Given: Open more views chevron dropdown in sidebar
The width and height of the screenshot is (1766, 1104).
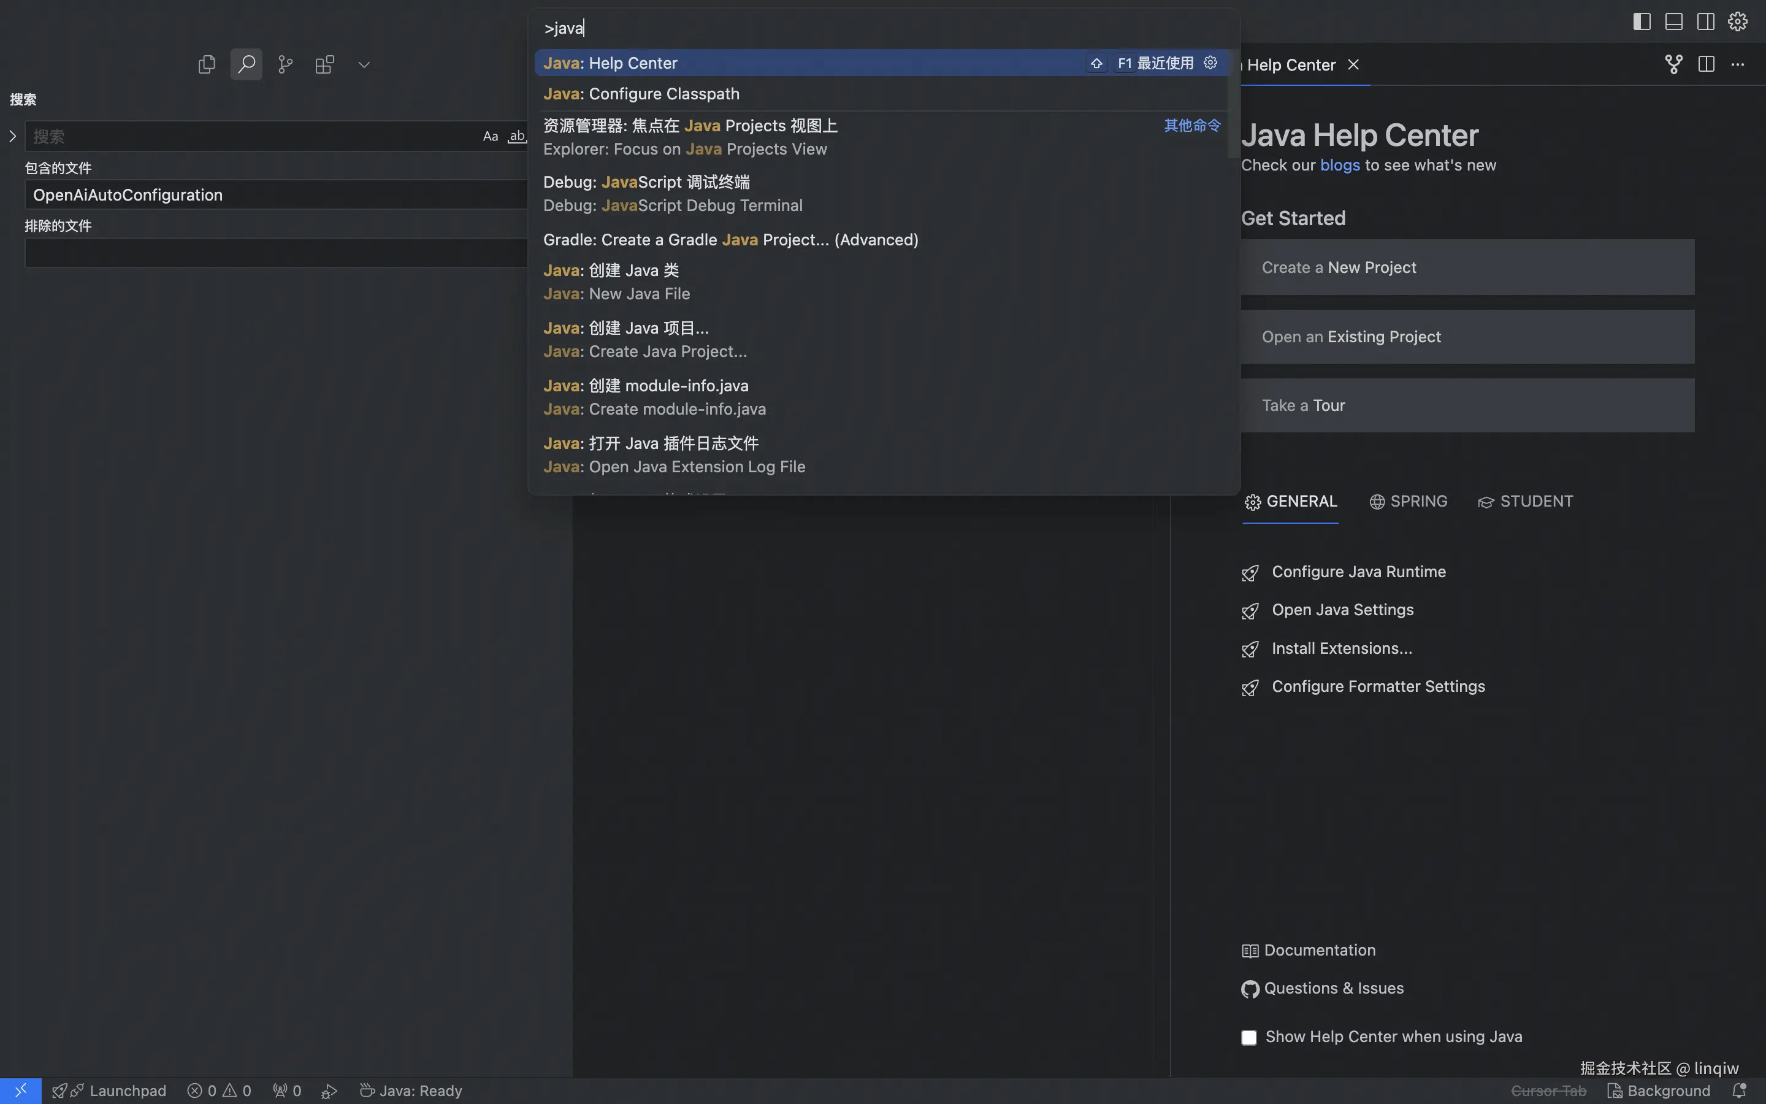Looking at the screenshot, I should click(x=364, y=64).
